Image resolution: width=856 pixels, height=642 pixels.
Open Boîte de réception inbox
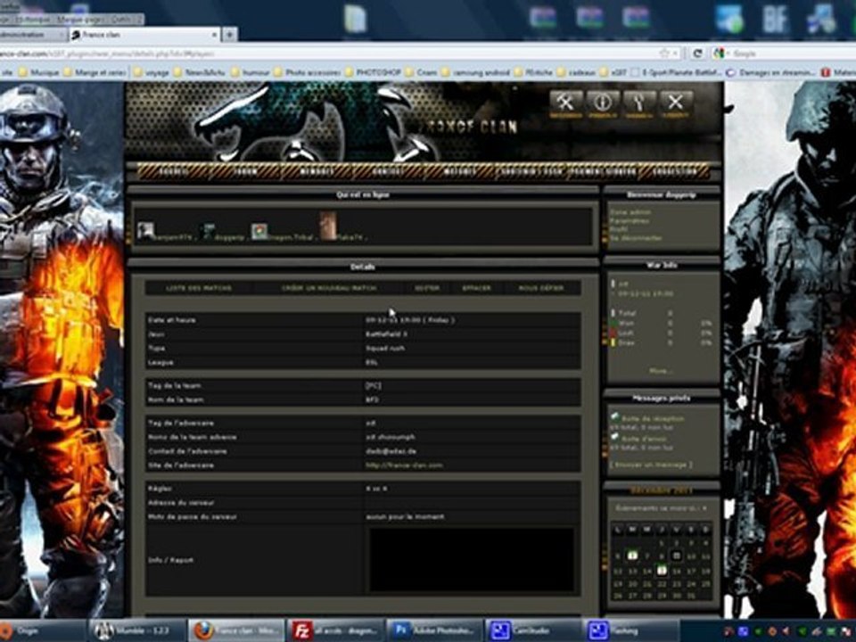653,419
